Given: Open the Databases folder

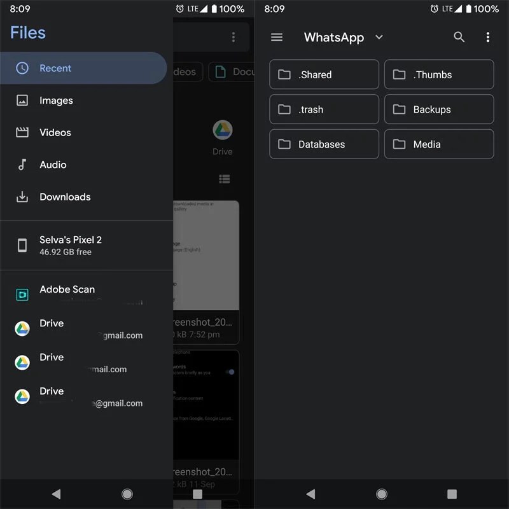Looking at the screenshot, I should coord(324,144).
